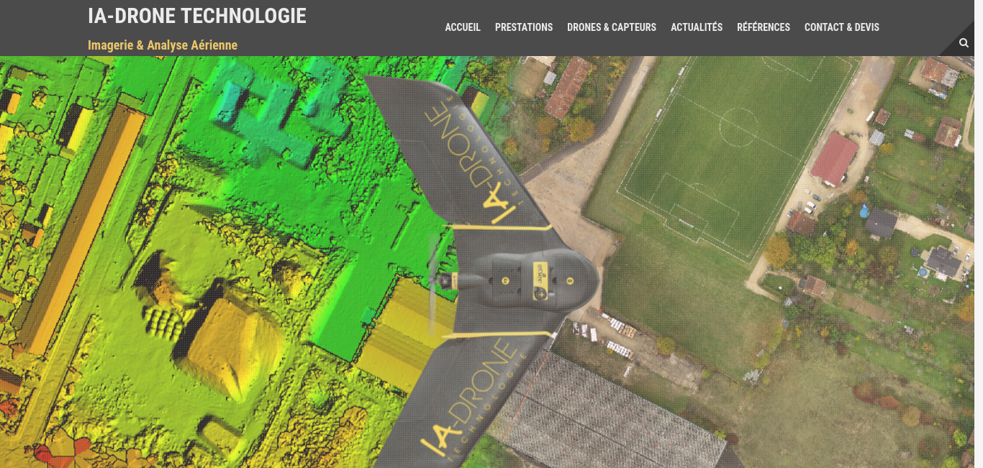Screen dimensions: 983x468
Task: Open CONTACT & DEVIS page
Action: [842, 27]
